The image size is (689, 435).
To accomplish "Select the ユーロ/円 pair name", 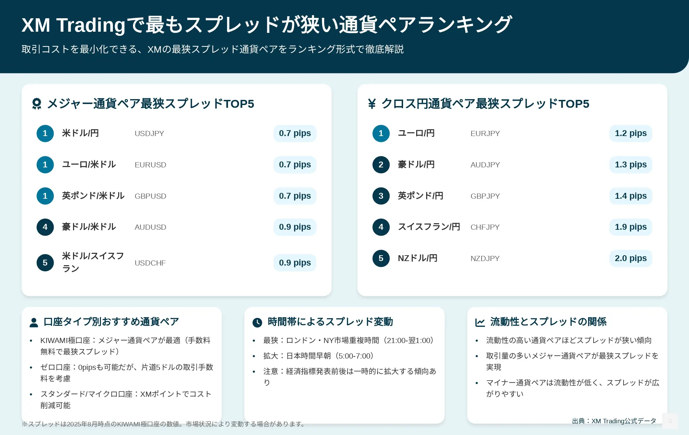I will (x=416, y=133).
